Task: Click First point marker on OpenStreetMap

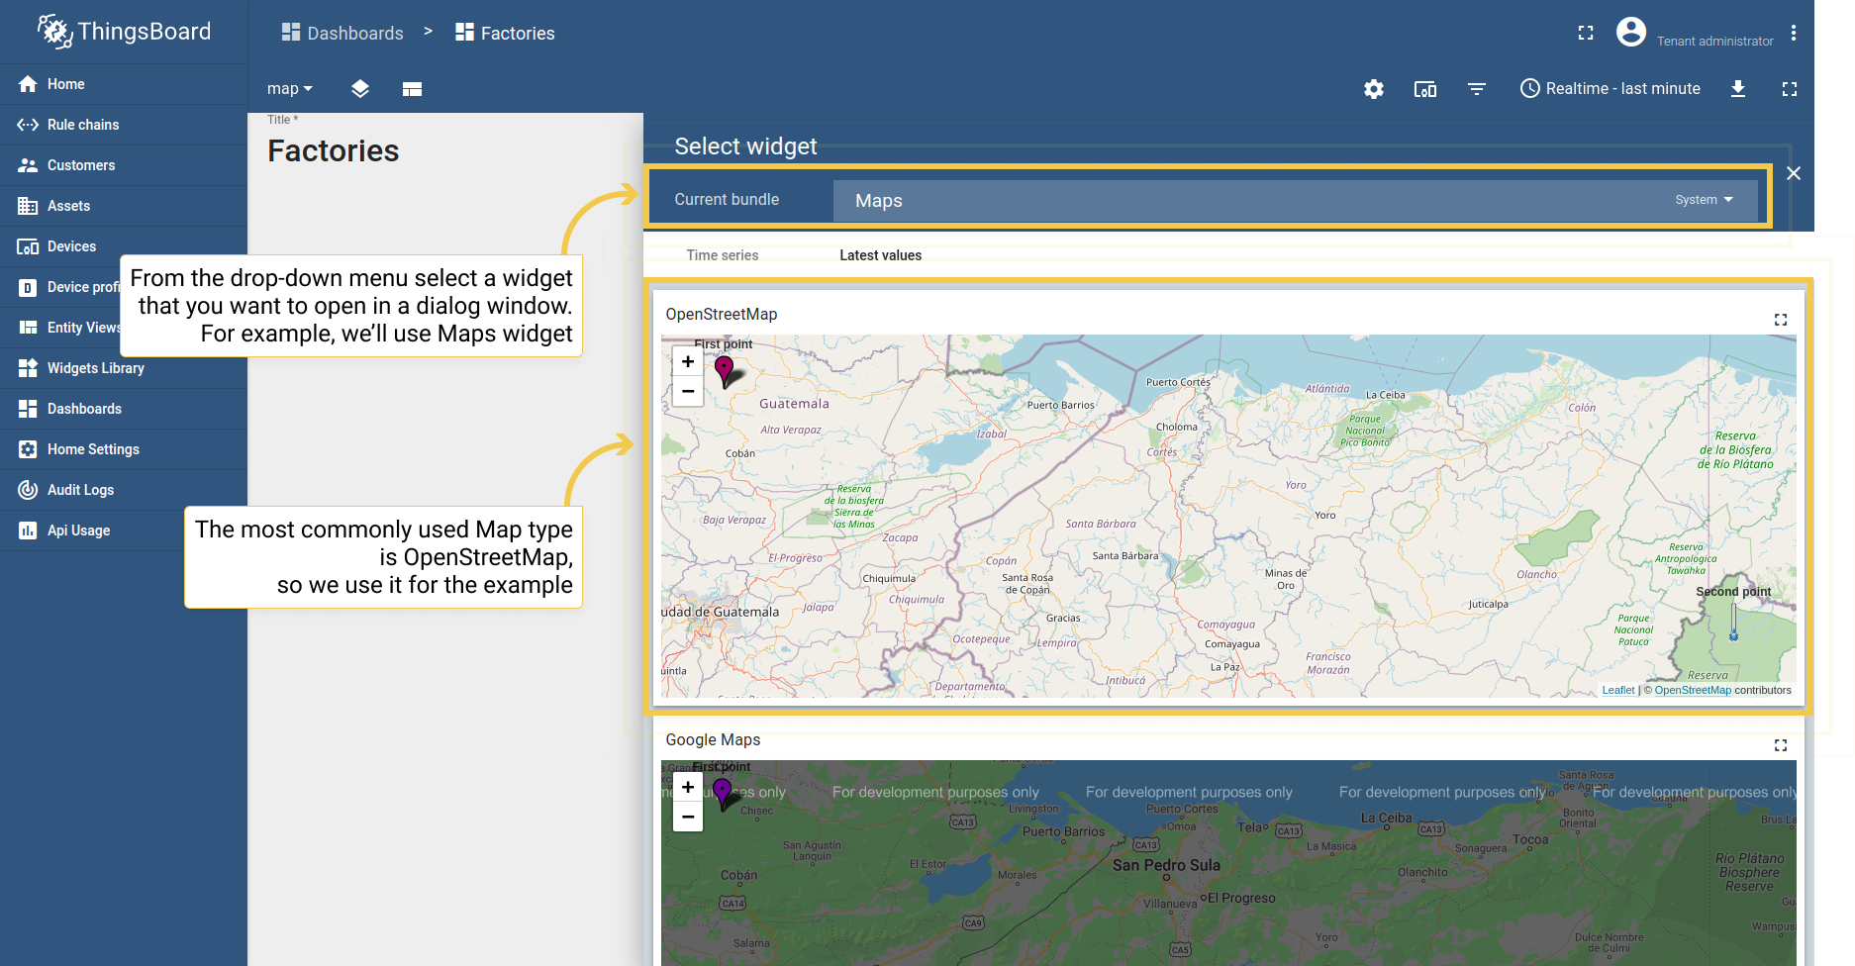Action: click(725, 370)
